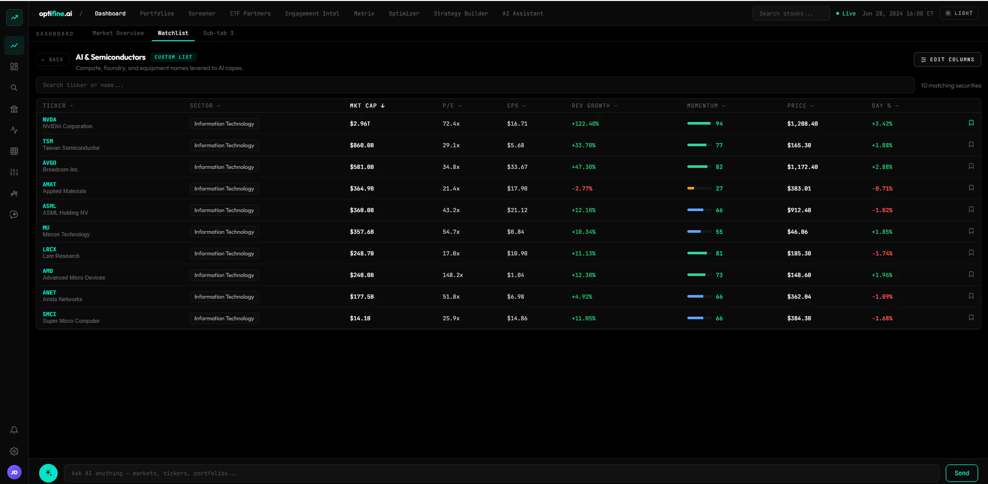Viewport: 988px width, 484px height.
Task: Sort by the SECTOR column header
Action: [205, 106]
